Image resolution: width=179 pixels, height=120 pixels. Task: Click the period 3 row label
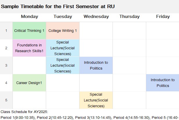[6, 65]
